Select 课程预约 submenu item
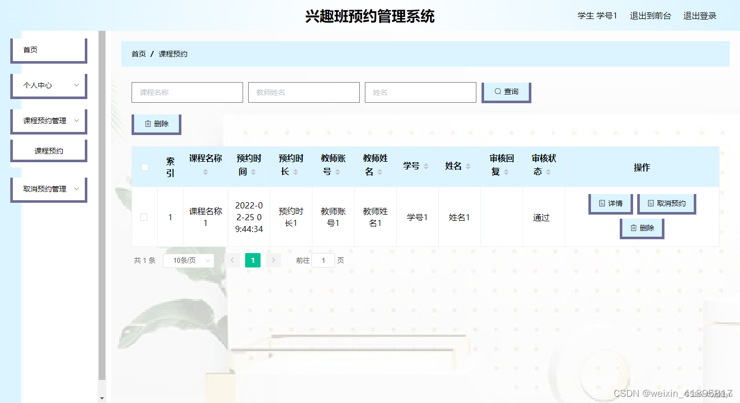The height and width of the screenshot is (403, 740). 49,151
